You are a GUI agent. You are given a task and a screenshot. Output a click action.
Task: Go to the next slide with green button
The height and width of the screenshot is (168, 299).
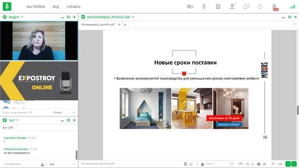point(294,164)
